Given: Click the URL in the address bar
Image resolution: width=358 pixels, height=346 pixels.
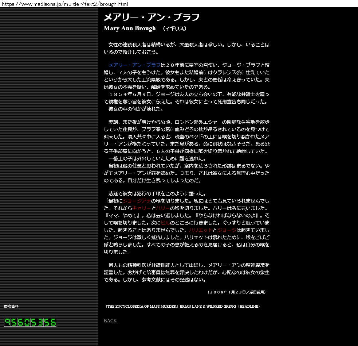Looking at the screenshot, I should pyautogui.click(x=64, y=4).
